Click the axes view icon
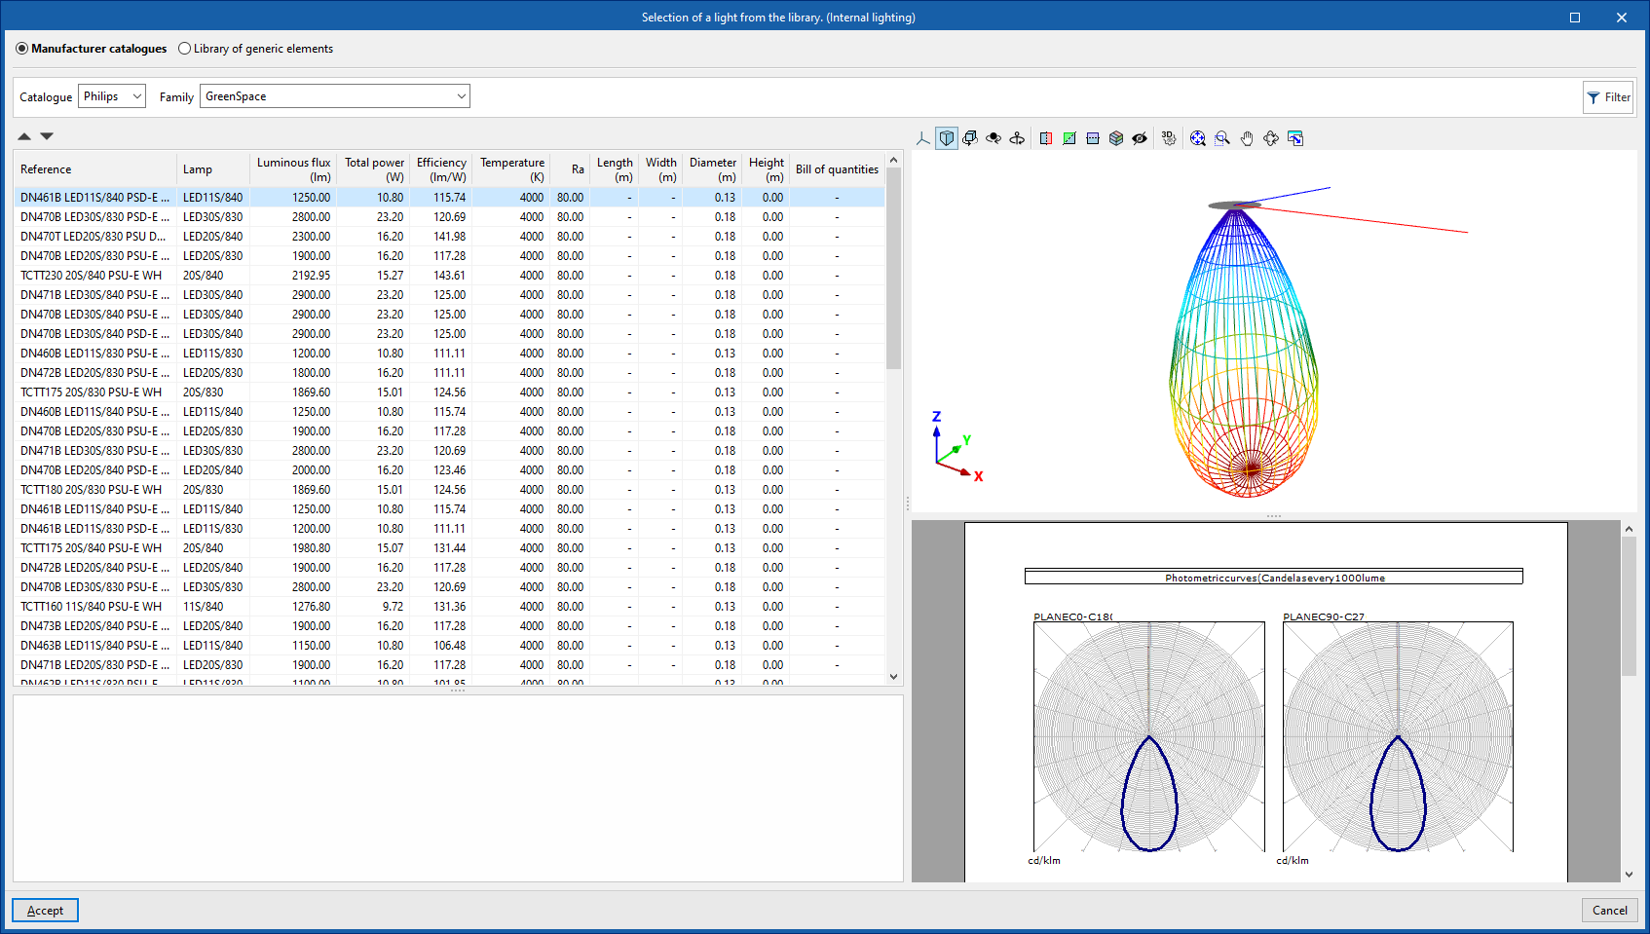1650x934 pixels. [x=923, y=138]
